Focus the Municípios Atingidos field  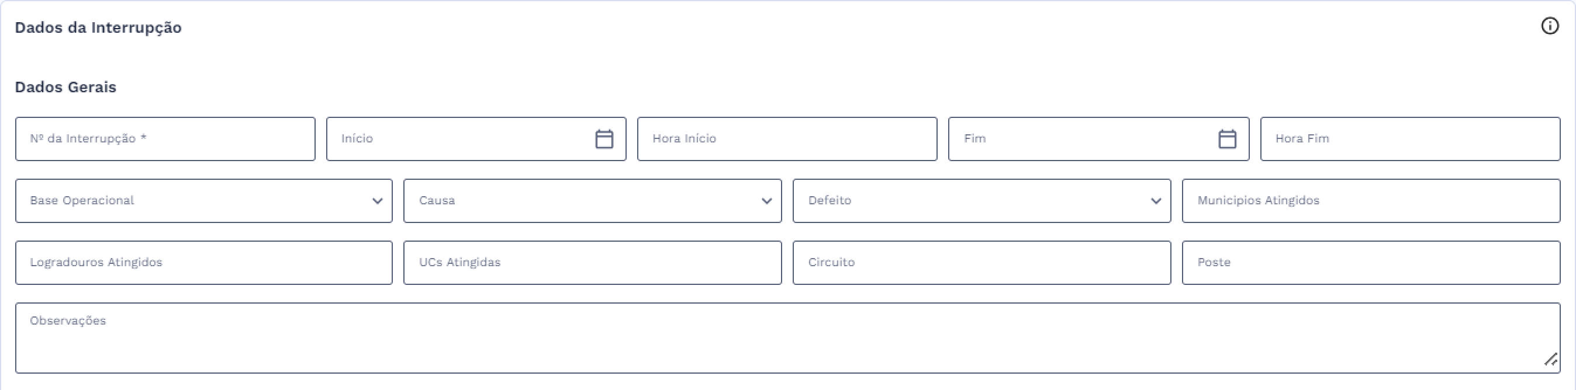[1370, 201]
